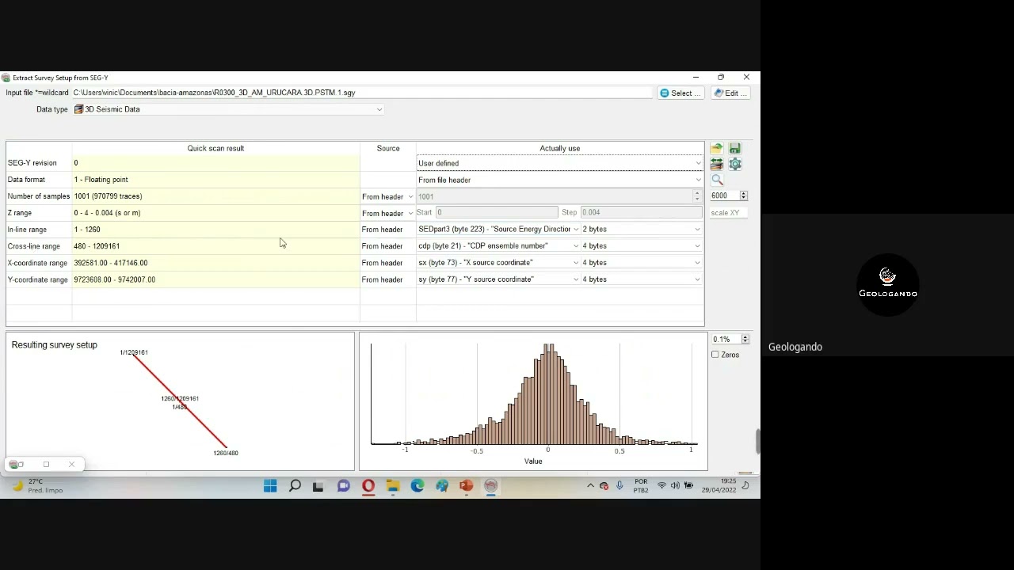
Task: Expand the Data type dropdown
Action: (x=228, y=109)
